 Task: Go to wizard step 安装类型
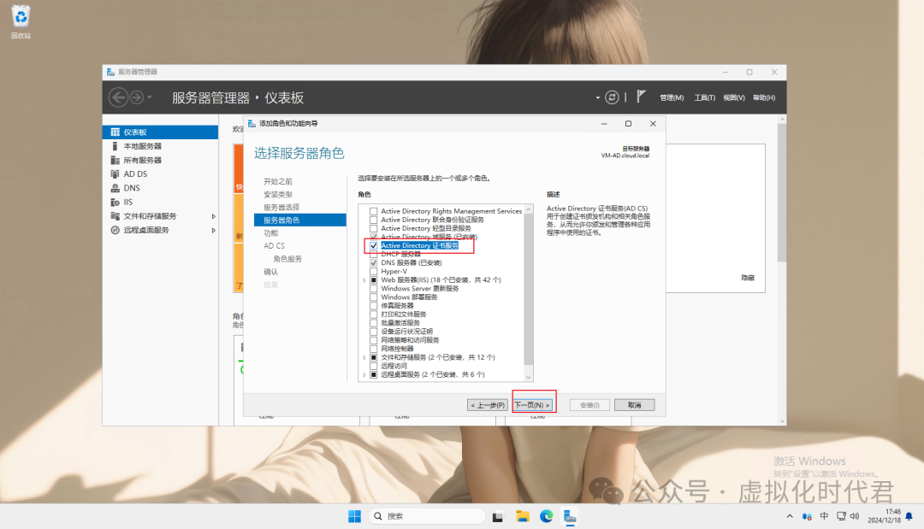[x=277, y=194]
